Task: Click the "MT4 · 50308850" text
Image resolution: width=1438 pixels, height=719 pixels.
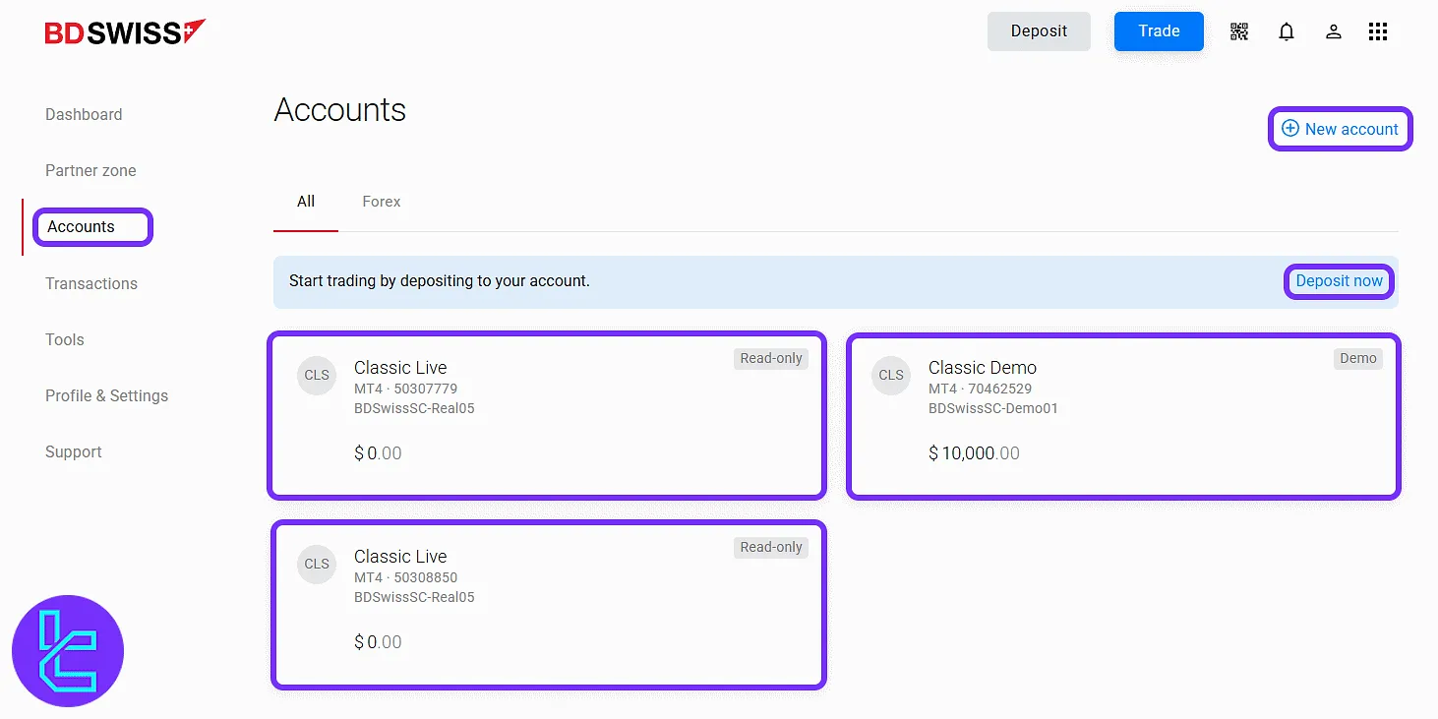Action: [405, 578]
